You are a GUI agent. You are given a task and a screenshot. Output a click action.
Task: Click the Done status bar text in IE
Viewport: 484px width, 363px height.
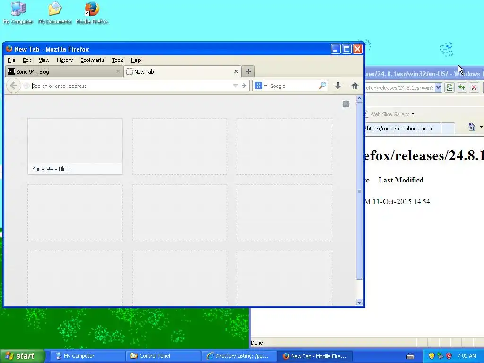click(257, 343)
